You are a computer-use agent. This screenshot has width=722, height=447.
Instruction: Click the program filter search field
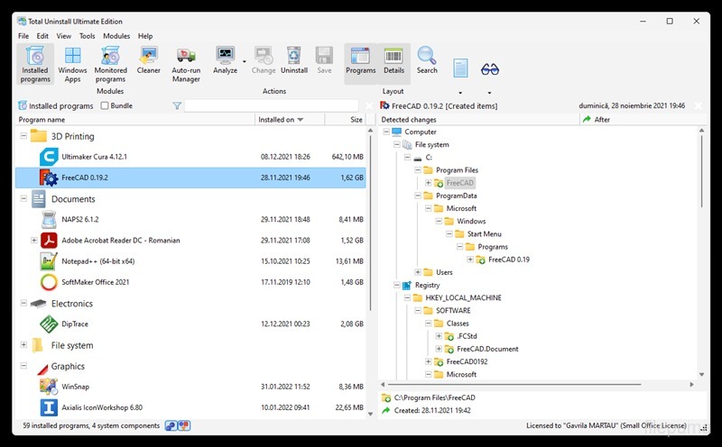tap(271, 105)
